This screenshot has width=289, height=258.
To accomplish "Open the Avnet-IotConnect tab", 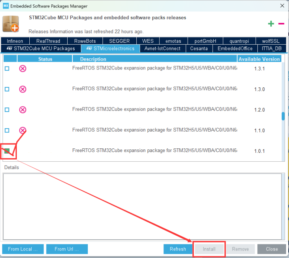I will 162,48.
